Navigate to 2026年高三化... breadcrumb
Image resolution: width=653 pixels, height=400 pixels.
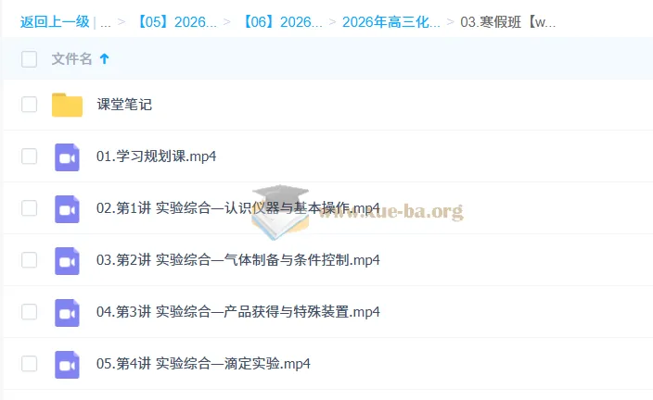[x=391, y=22]
